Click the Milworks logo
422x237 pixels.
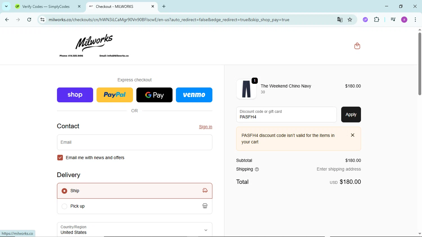pos(94,46)
